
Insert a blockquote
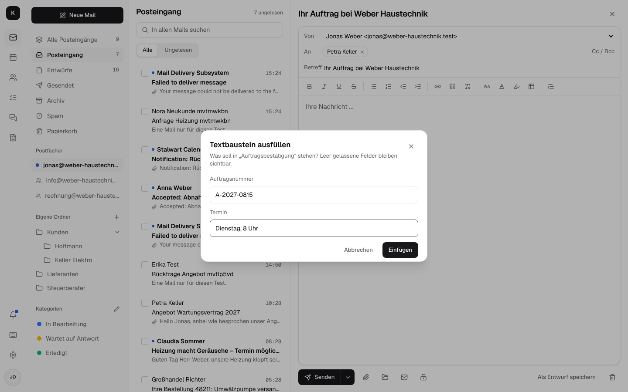[x=452, y=86]
